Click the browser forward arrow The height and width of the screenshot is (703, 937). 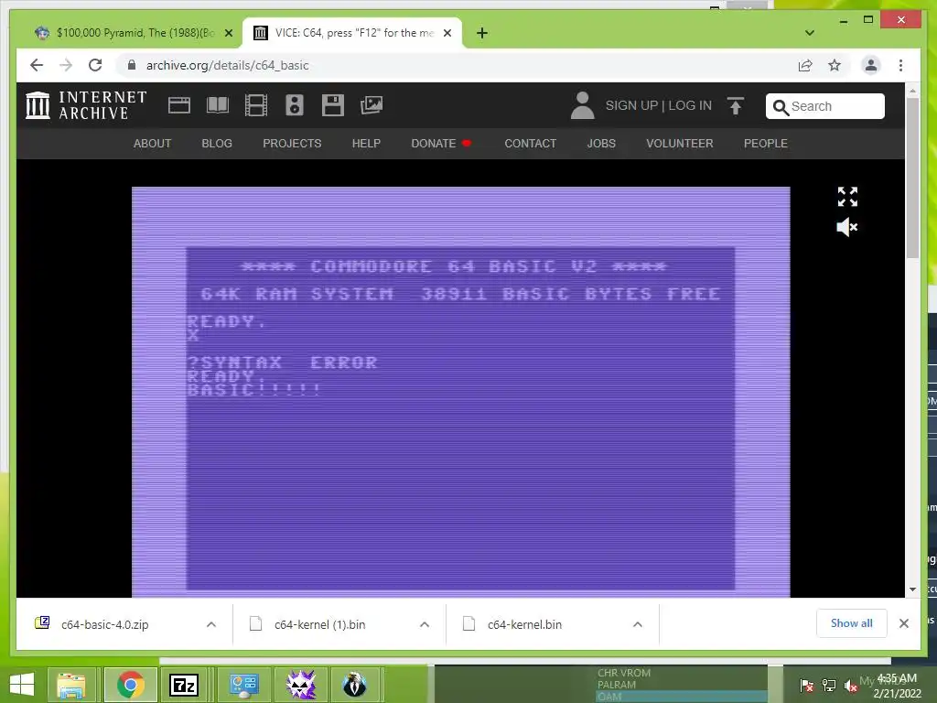(x=66, y=65)
